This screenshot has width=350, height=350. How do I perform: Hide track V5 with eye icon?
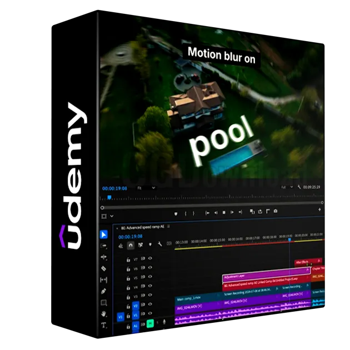coord(150,277)
